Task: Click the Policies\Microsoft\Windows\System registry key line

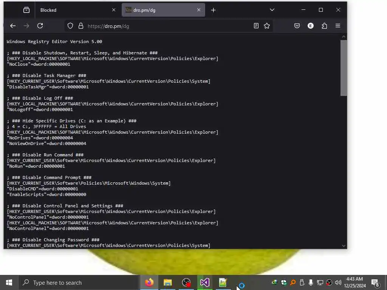Action: click(88, 184)
